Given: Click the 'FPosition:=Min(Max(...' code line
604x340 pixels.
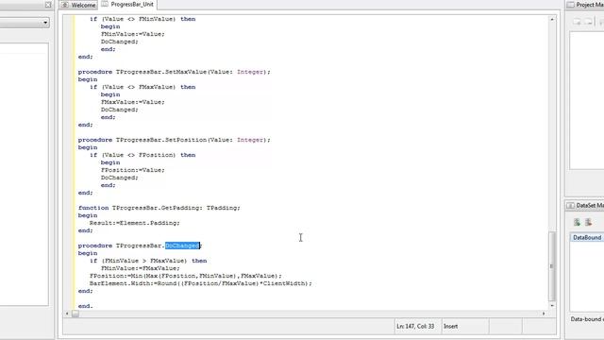Looking at the screenshot, I should click(x=186, y=276).
